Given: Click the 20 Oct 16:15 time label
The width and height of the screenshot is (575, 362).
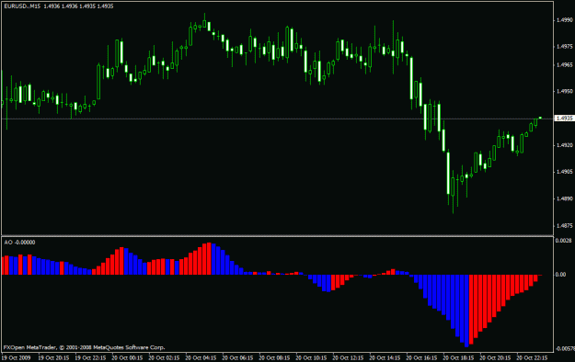Looking at the screenshot, I should (421, 357).
